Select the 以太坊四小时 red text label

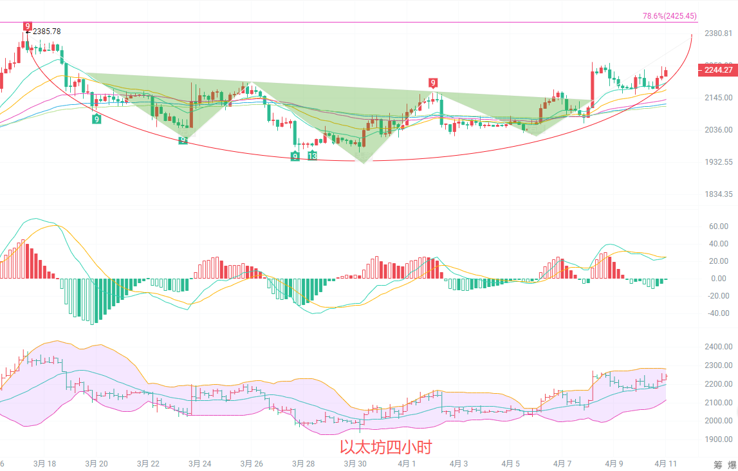click(386, 447)
